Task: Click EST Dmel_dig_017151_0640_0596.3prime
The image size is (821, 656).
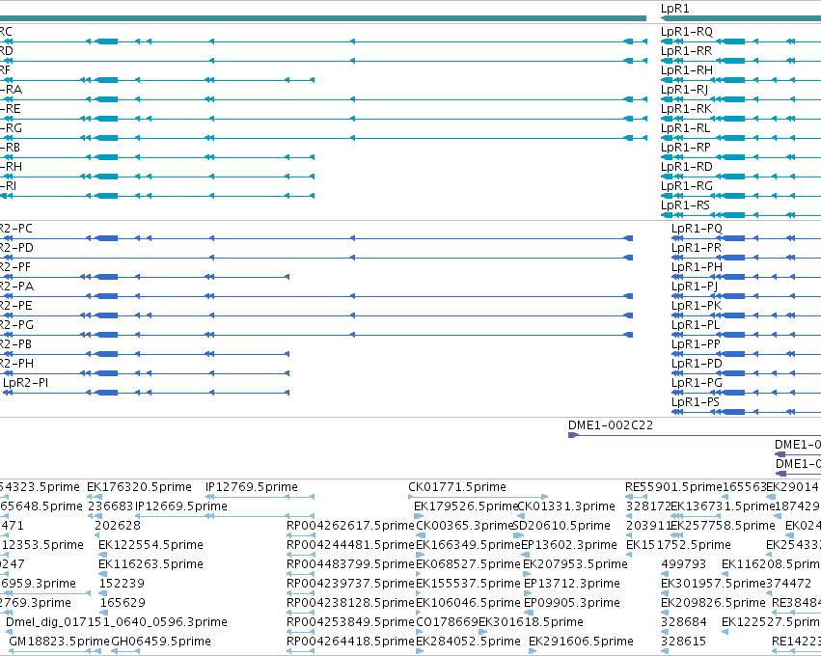Action: click(x=116, y=622)
